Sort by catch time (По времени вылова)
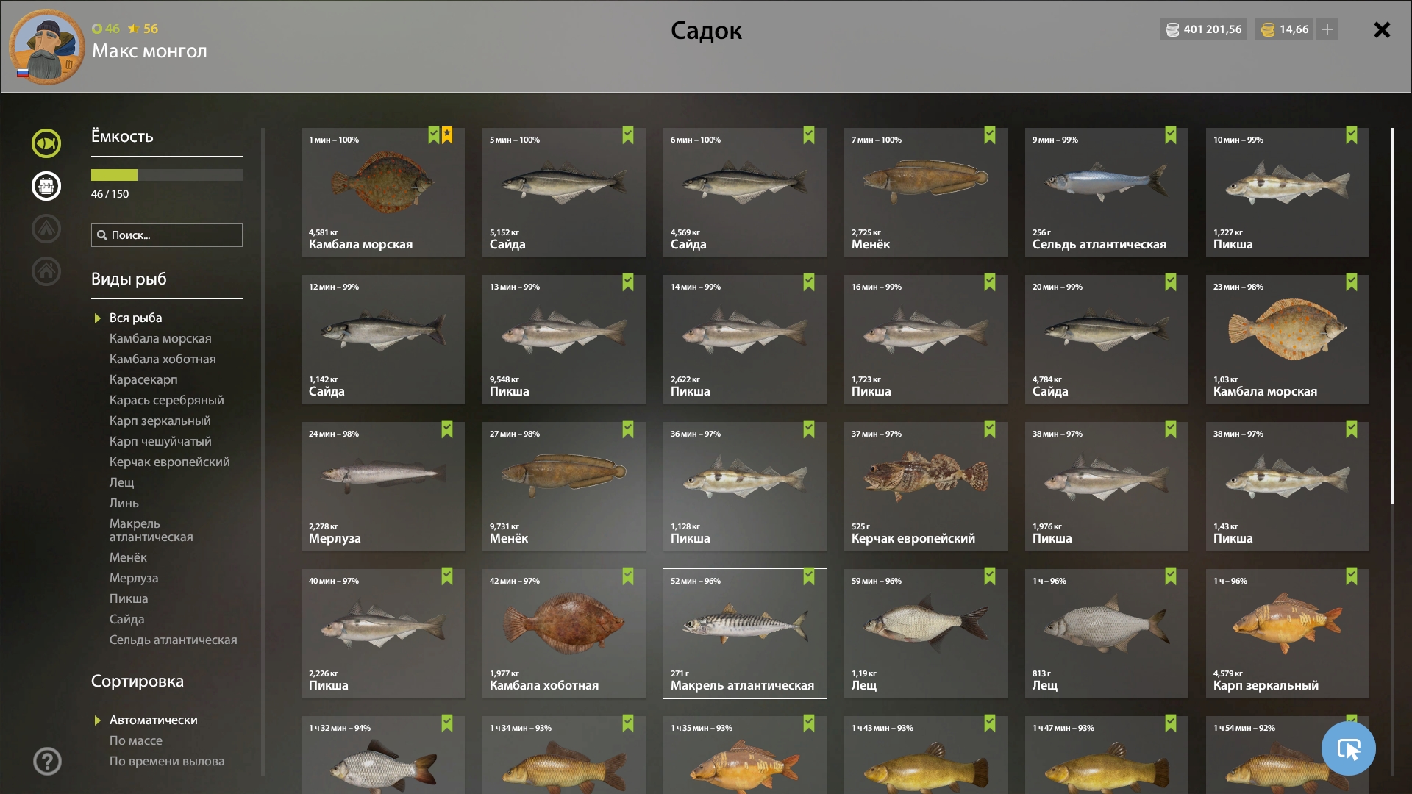Viewport: 1412px width, 794px height. coord(167,761)
